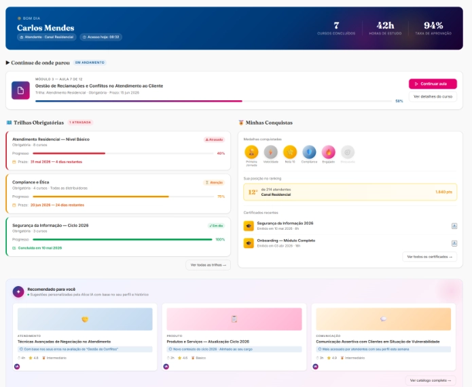Click the Gestão de Reclamações lesson progress bar

click(x=214, y=101)
